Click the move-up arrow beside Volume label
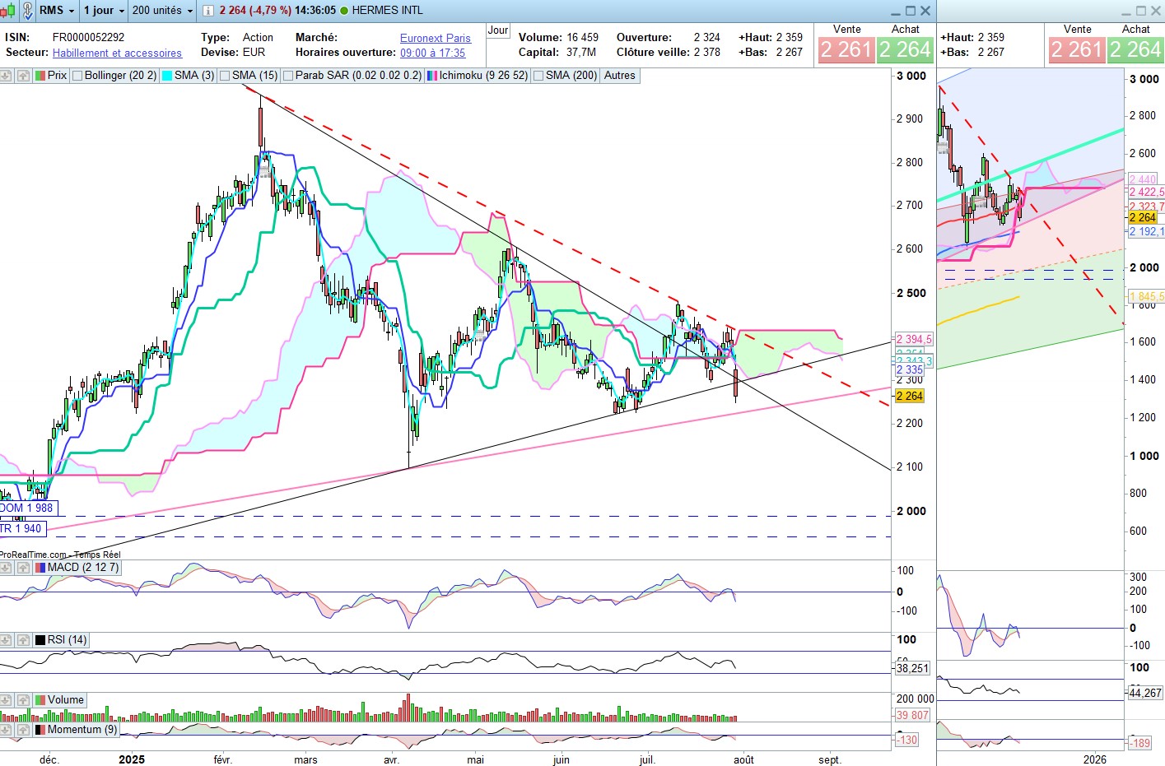Screen dimensions: 1165x766 coord(23,700)
